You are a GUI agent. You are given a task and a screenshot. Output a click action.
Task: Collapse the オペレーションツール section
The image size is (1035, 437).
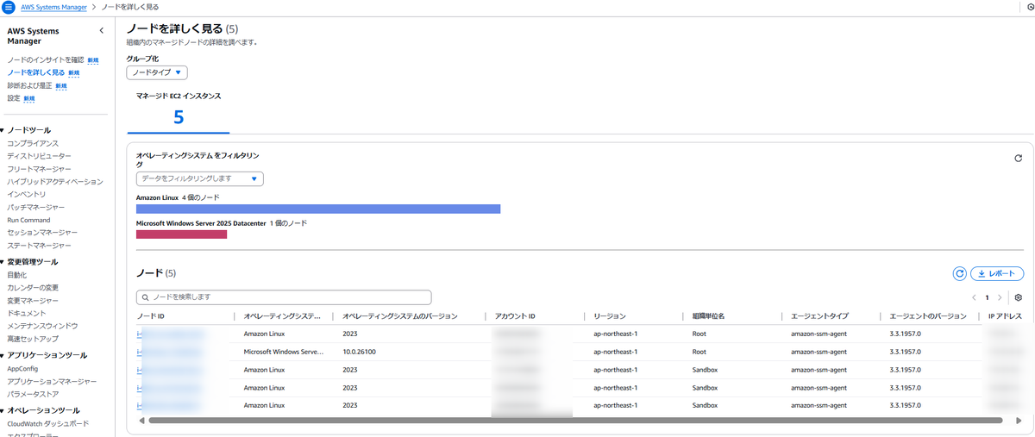click(x=3, y=410)
